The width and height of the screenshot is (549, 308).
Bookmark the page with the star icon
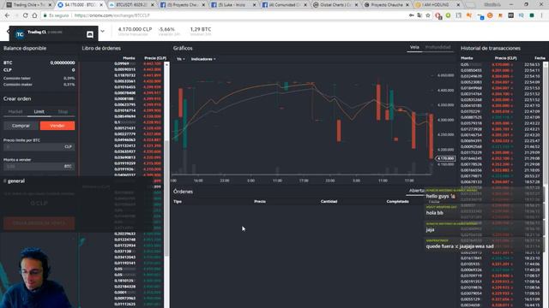(x=428, y=15)
